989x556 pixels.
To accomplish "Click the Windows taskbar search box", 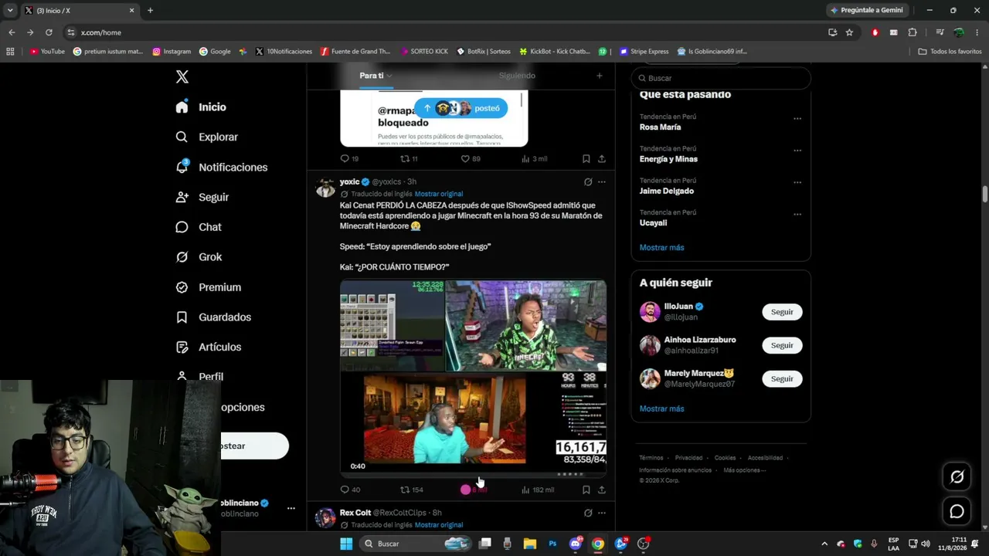I will 416,544.
